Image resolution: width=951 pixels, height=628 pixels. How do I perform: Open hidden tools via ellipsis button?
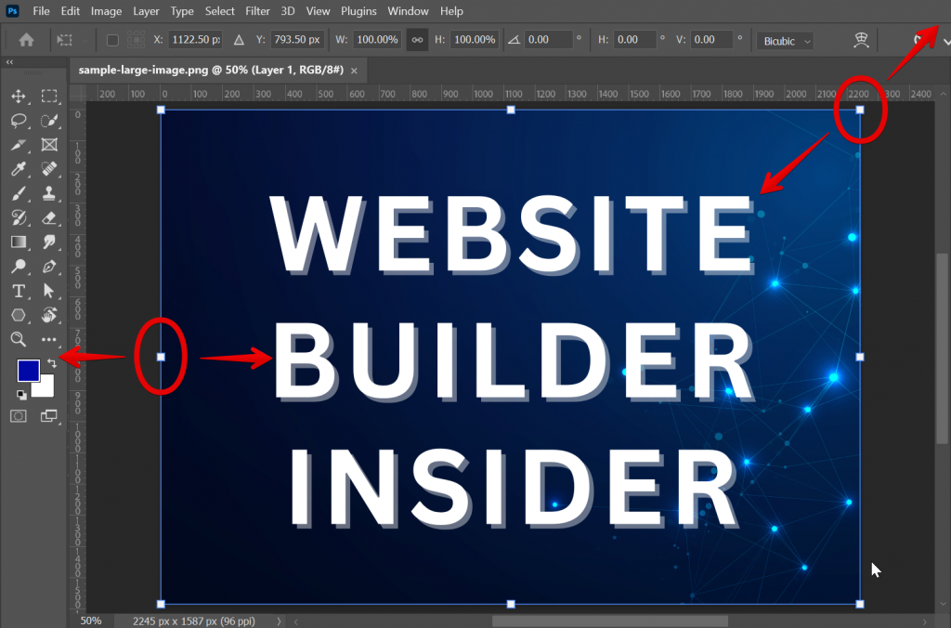(50, 339)
